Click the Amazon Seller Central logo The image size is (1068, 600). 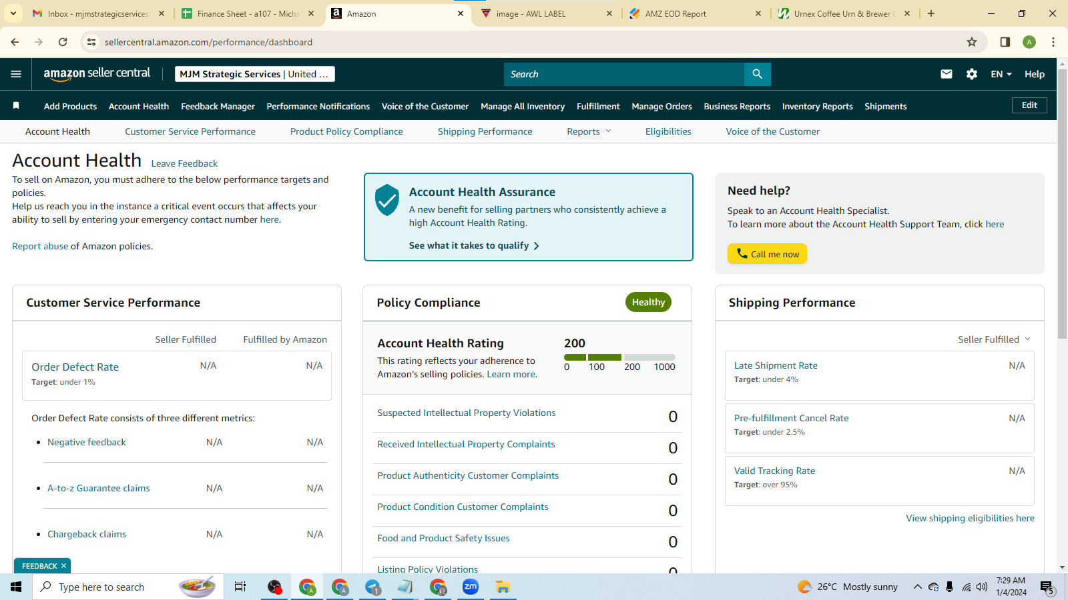(x=97, y=74)
